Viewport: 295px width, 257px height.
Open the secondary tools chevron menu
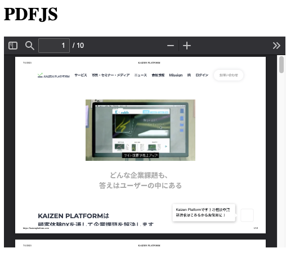(x=276, y=46)
